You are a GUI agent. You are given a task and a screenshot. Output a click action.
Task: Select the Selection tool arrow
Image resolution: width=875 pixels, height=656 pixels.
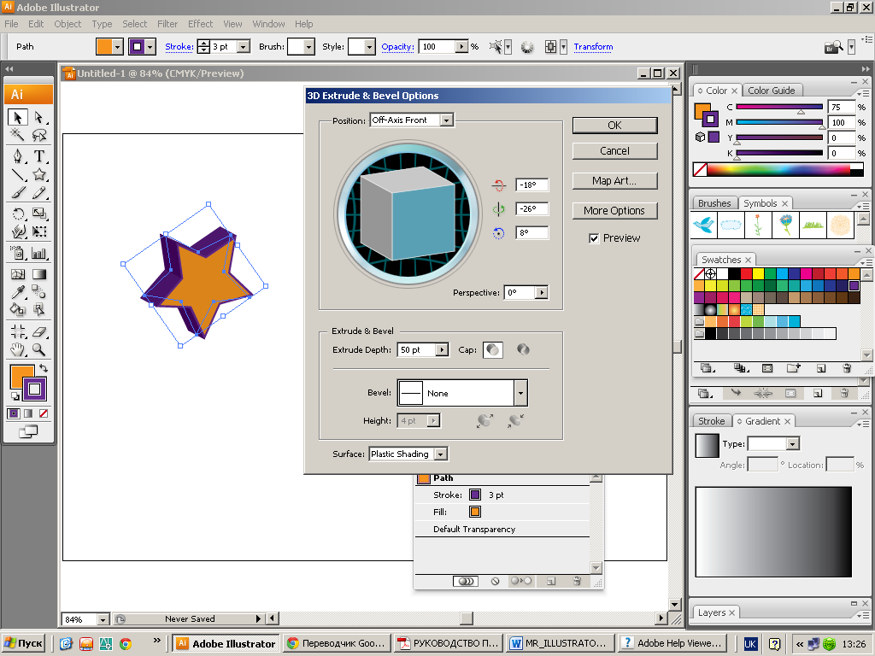pos(17,117)
